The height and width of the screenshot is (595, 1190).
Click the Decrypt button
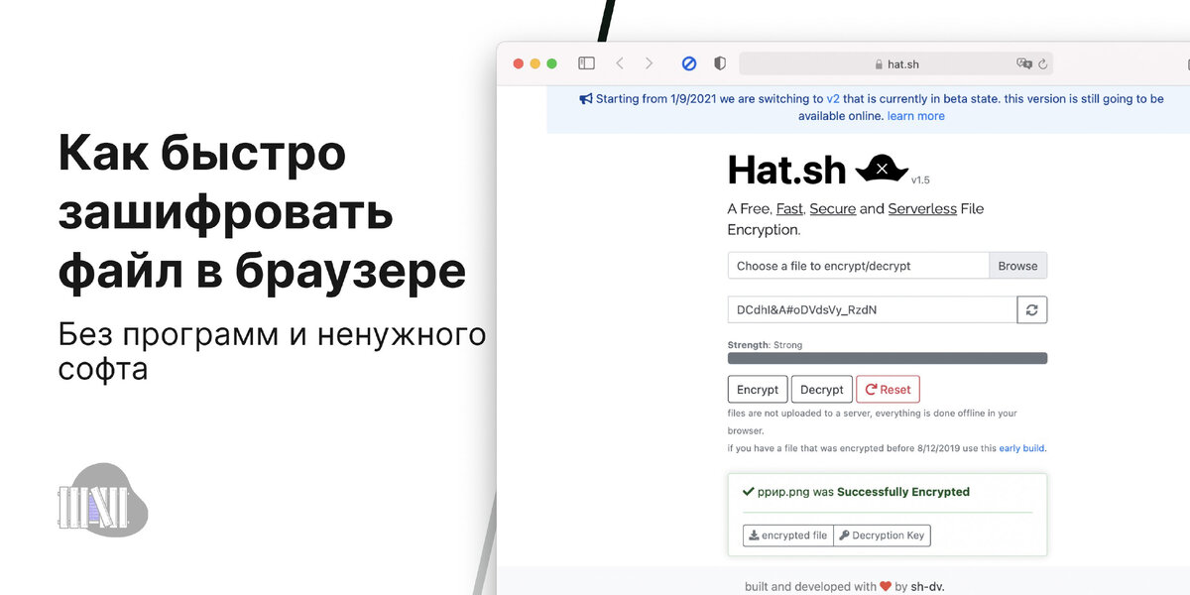point(822,390)
